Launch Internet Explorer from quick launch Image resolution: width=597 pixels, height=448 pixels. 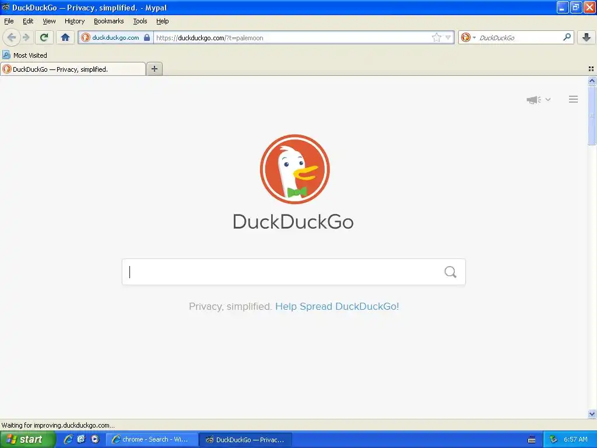click(68, 439)
